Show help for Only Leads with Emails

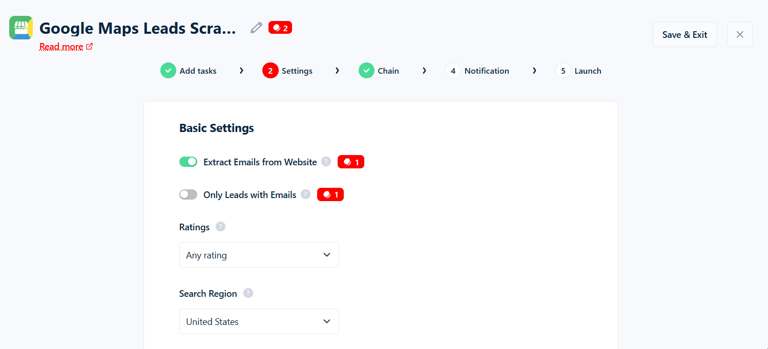click(305, 194)
